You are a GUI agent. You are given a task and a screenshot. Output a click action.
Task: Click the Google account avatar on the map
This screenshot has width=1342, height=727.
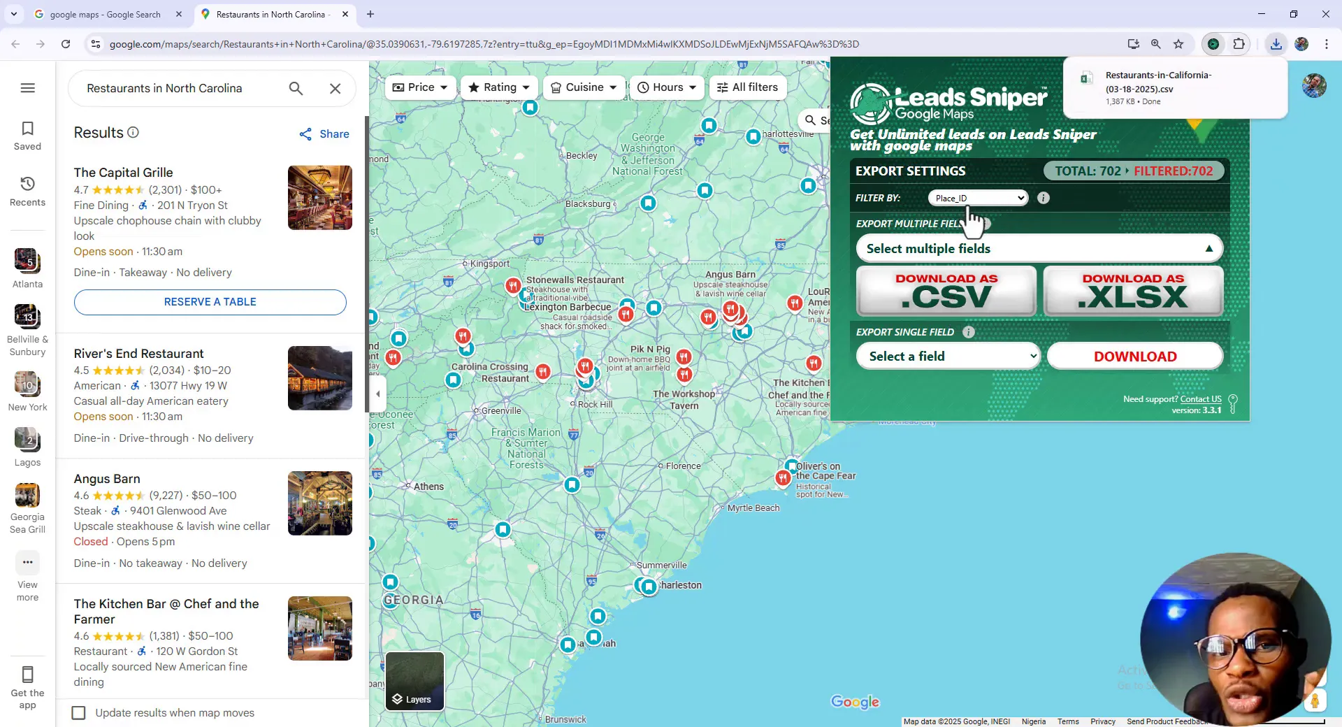click(x=1314, y=85)
